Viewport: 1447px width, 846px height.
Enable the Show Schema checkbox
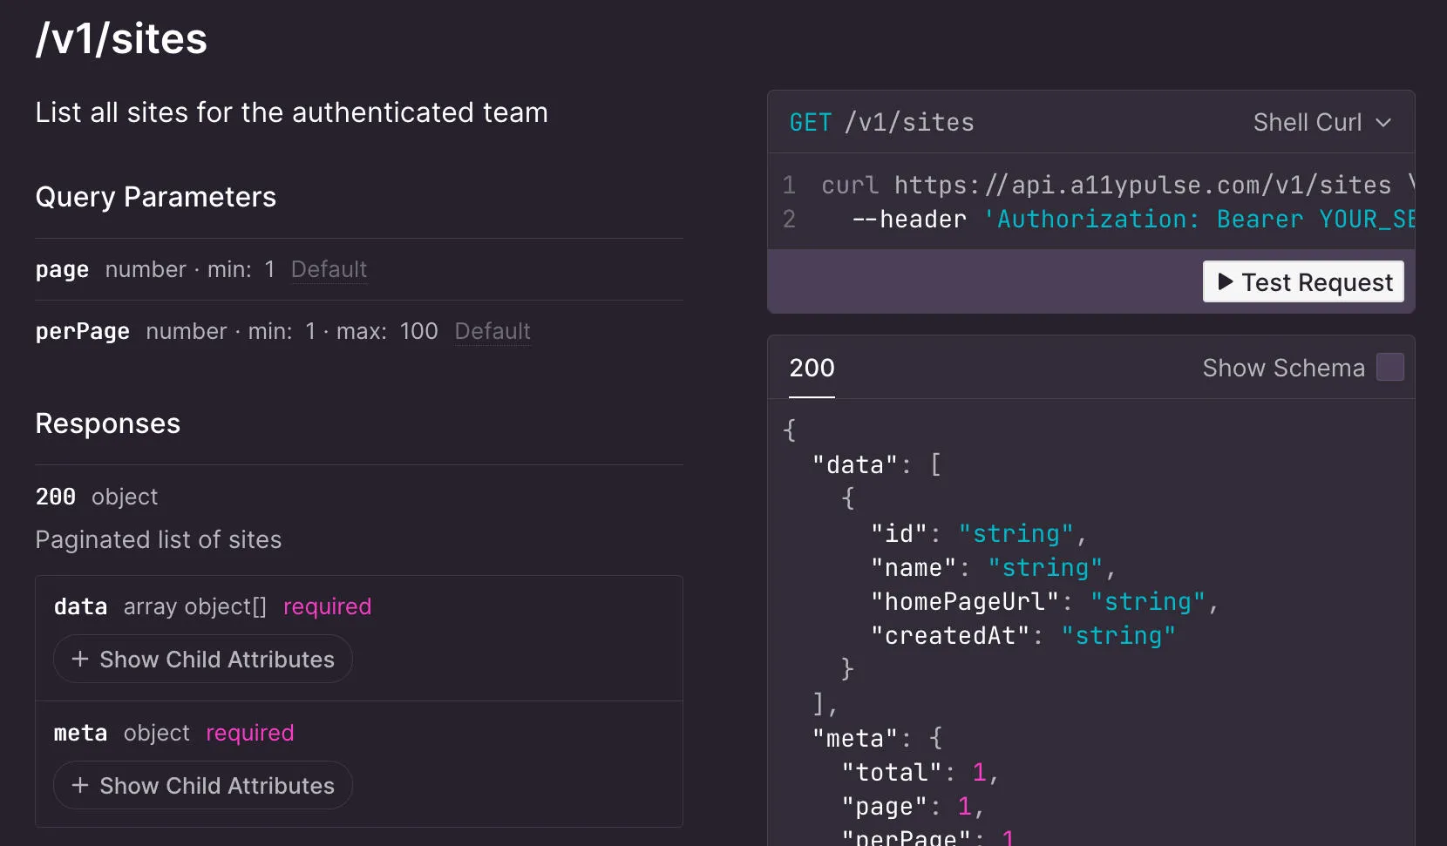tap(1390, 367)
